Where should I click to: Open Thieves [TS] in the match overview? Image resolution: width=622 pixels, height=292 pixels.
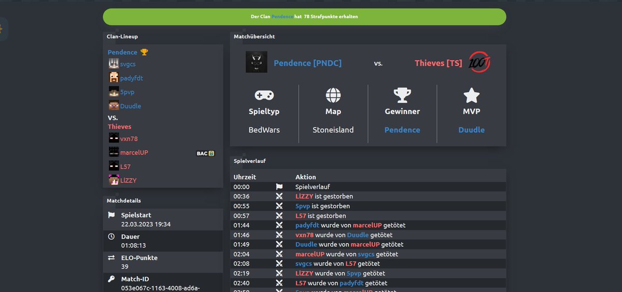[x=439, y=63]
